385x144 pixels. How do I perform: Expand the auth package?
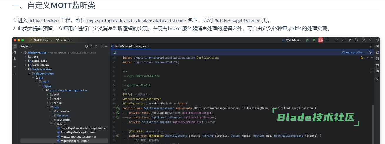tap(48, 95)
